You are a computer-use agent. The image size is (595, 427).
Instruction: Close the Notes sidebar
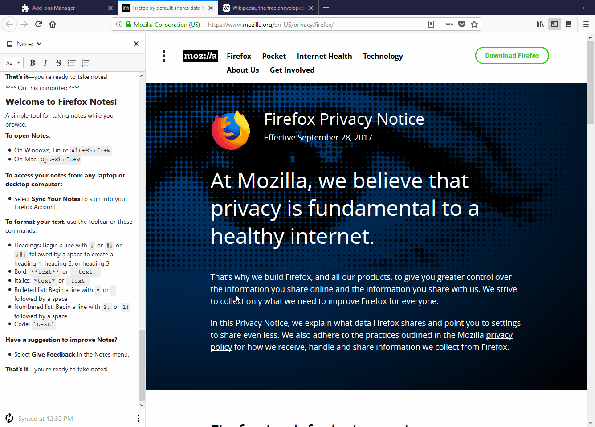click(x=136, y=44)
